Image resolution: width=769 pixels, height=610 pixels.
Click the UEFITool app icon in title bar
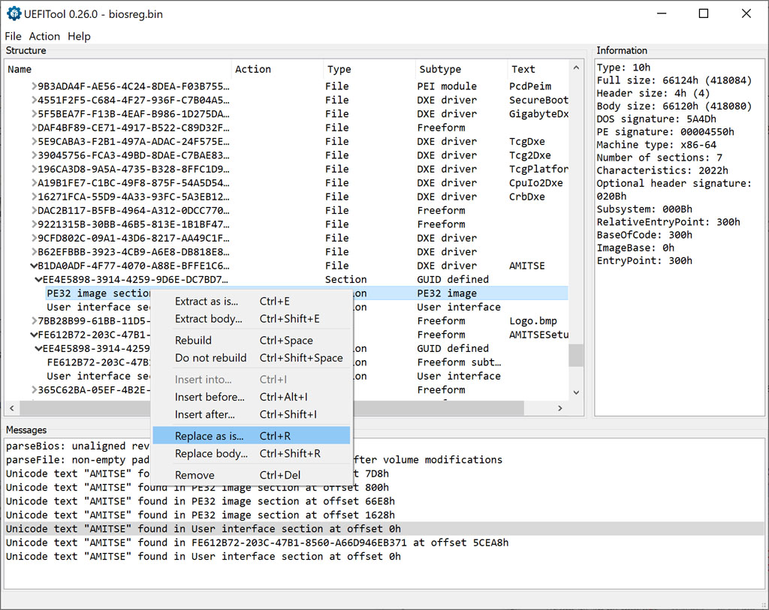point(14,14)
